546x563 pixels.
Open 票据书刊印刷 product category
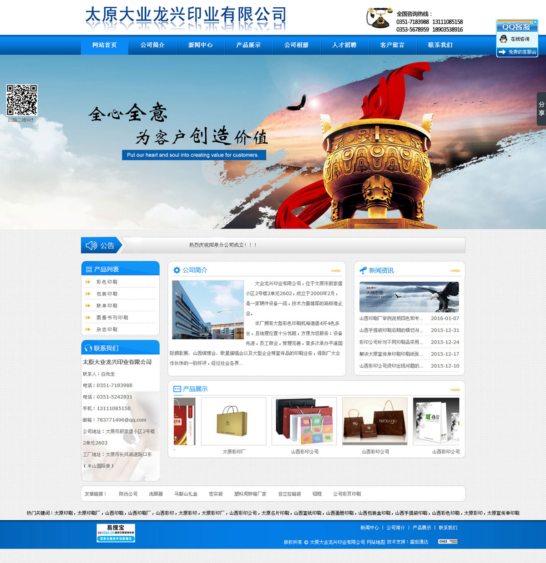[x=112, y=318]
